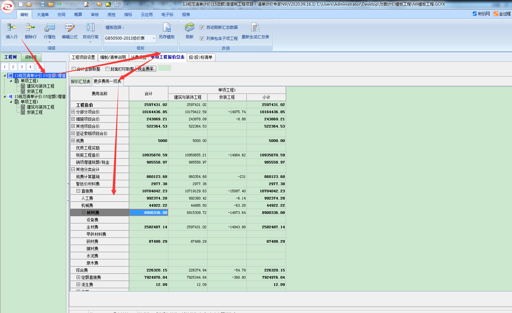Open the 工程项目设置 tab
The width and height of the screenshot is (512, 313).
(x=83, y=57)
